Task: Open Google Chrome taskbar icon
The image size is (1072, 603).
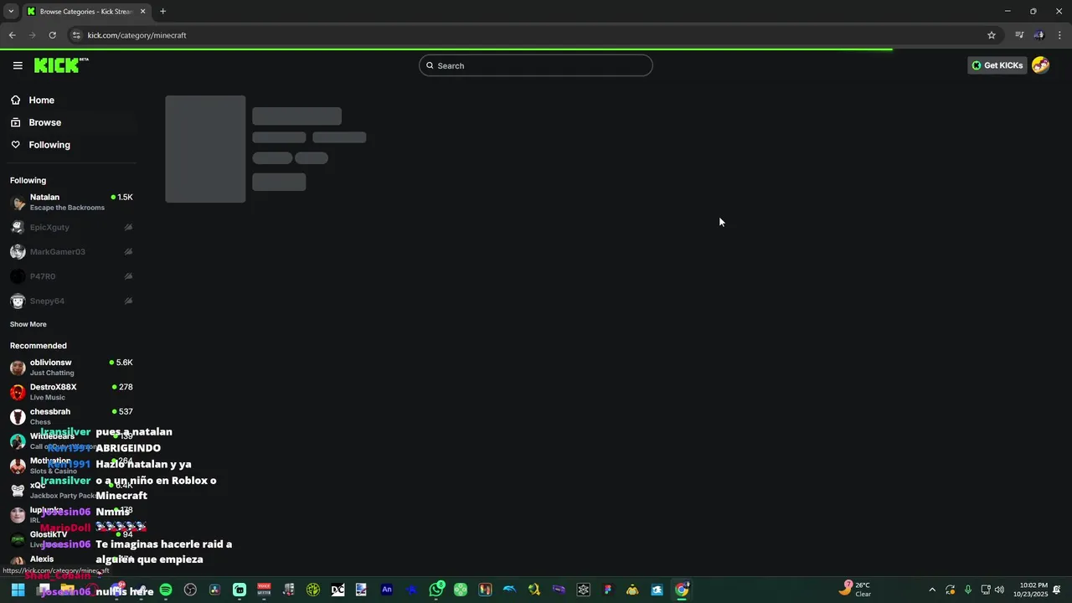Action: pos(682,590)
